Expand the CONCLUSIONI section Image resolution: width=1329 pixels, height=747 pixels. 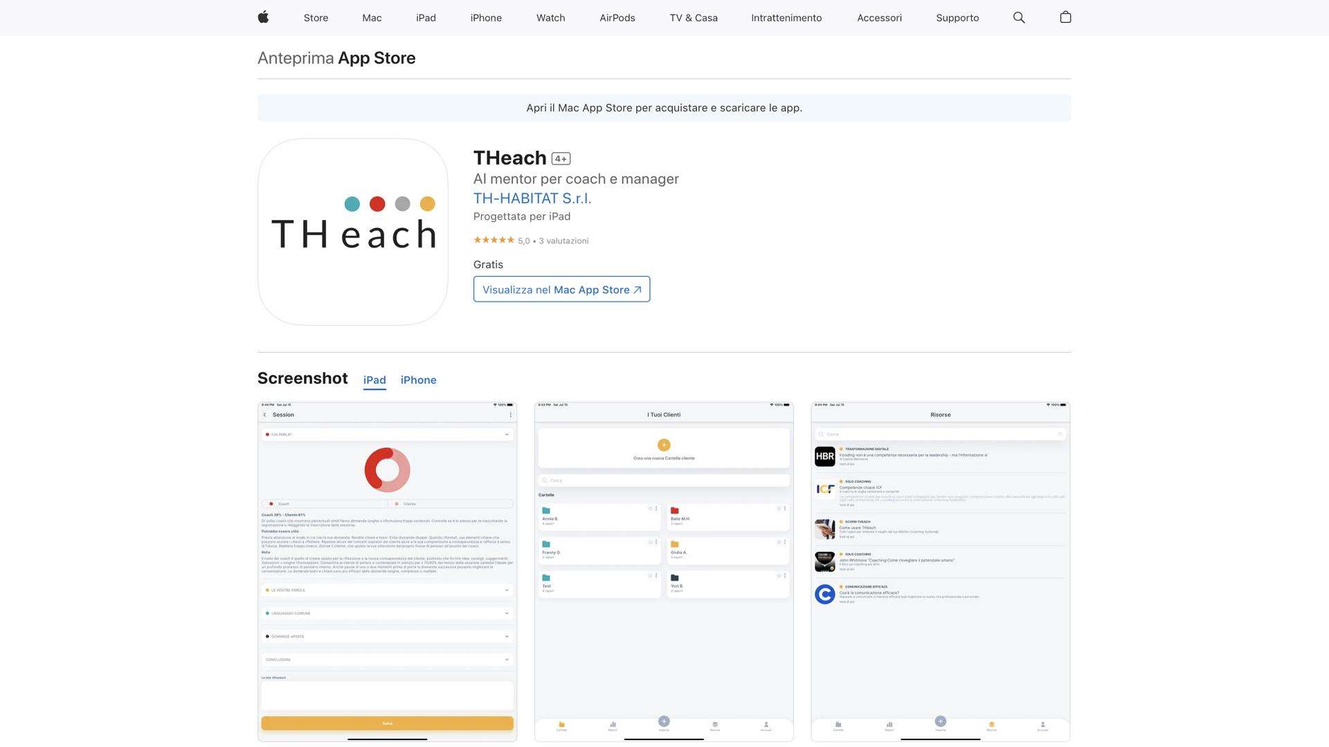pyautogui.click(x=507, y=659)
